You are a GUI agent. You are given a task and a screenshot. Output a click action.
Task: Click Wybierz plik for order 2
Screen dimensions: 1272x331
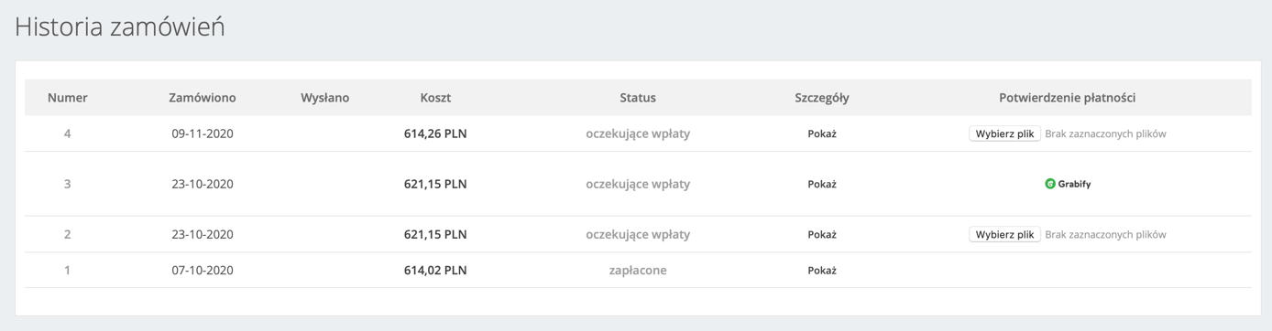tap(1004, 234)
